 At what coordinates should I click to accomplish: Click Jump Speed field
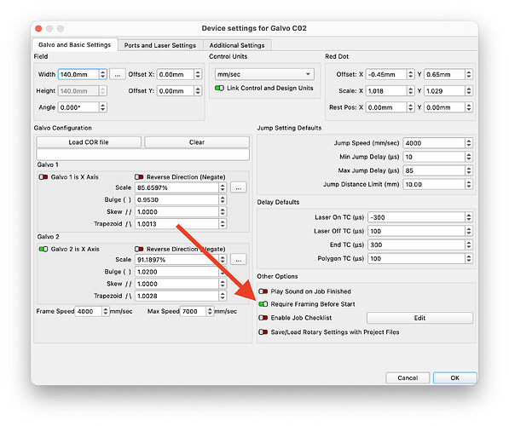[434, 143]
